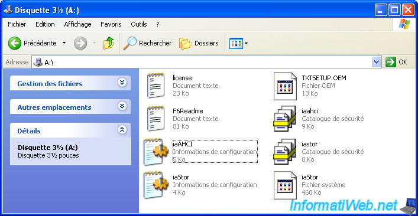Open the Favoris menu
Viewport: 418px width, 216px height.
tap(111, 24)
